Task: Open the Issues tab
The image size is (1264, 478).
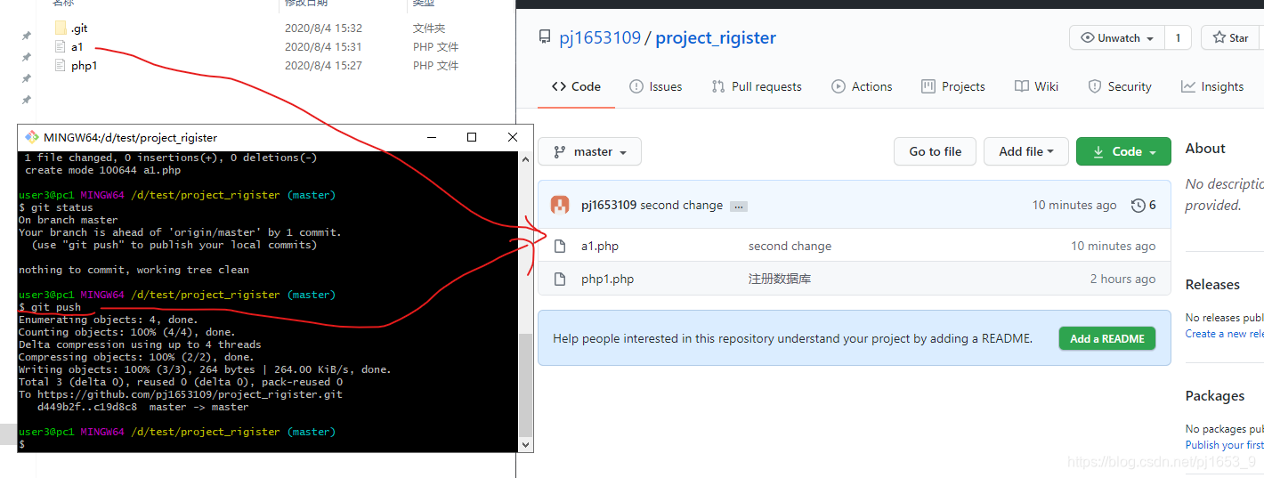Action: click(656, 86)
